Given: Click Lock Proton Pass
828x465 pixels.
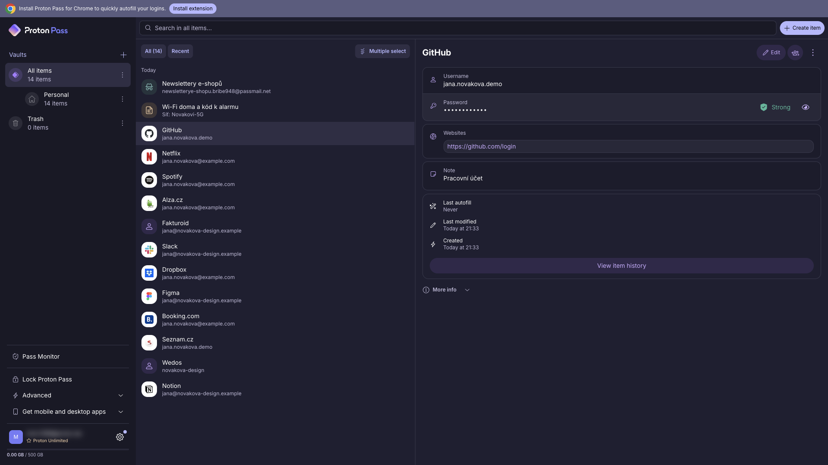Looking at the screenshot, I should 68,379.
